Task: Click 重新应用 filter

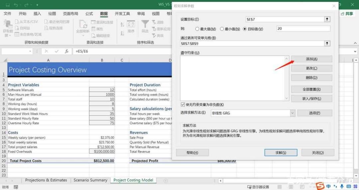Action: click(x=161, y=29)
